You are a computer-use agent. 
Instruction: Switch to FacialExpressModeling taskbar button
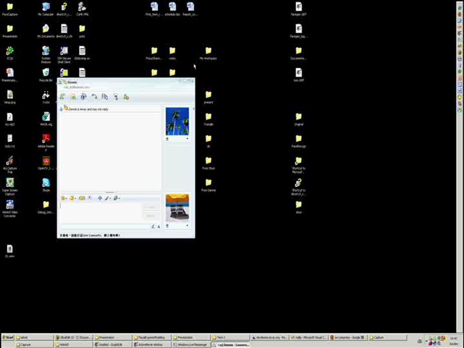tap(152, 337)
